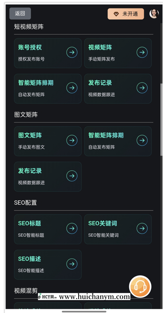Open SEO描述 using its arrow icon
Screen dimensions: 163x313
point(72,264)
